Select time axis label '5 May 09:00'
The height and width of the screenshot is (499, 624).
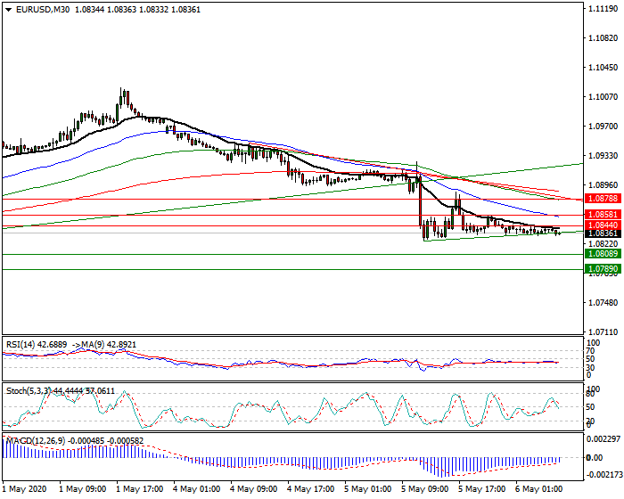(425, 488)
